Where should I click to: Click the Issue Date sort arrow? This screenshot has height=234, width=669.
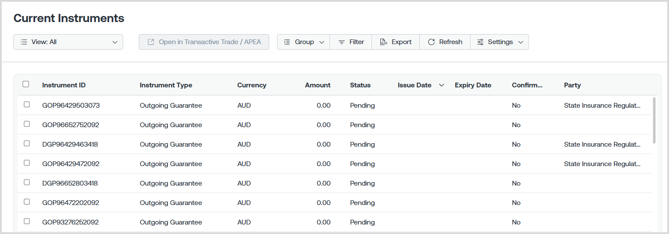441,85
